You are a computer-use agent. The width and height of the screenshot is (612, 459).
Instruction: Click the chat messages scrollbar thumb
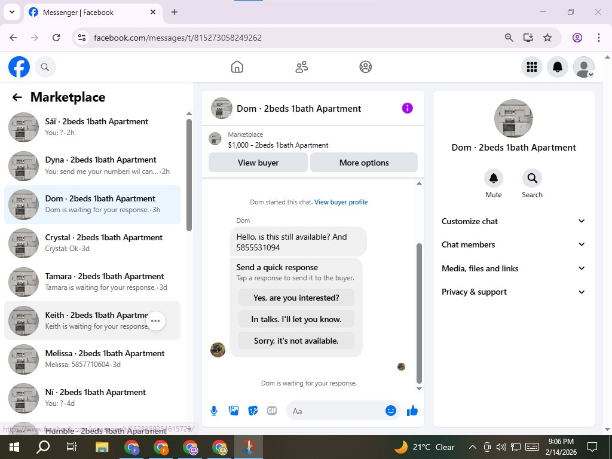click(x=419, y=313)
